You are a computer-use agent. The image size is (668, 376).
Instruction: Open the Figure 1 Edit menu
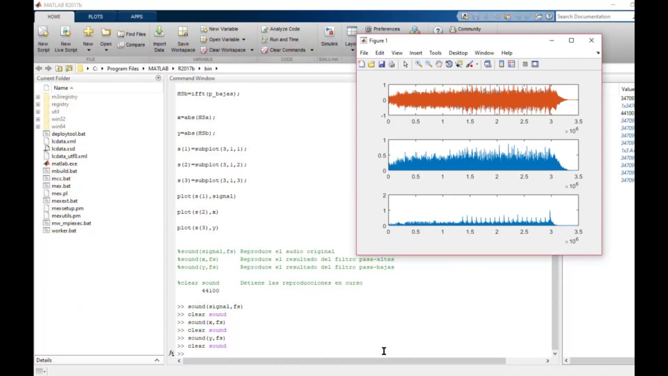(x=379, y=53)
